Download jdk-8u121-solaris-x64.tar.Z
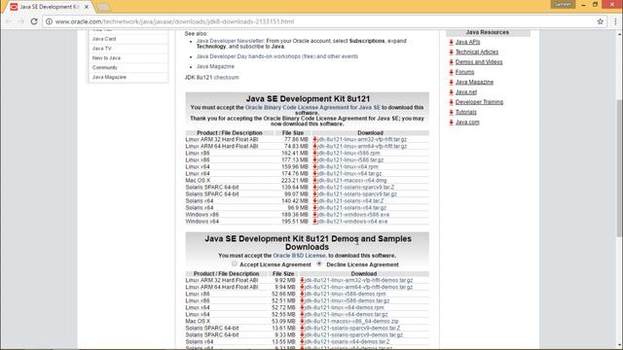This screenshot has height=350, width=623. point(350,201)
